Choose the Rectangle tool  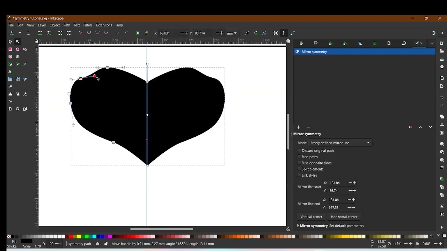[10, 50]
